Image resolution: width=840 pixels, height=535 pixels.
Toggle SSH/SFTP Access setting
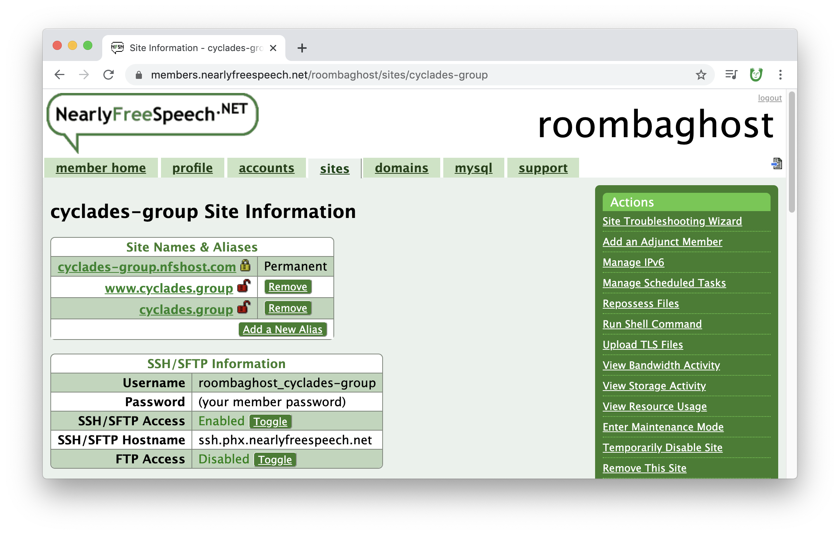click(x=270, y=421)
